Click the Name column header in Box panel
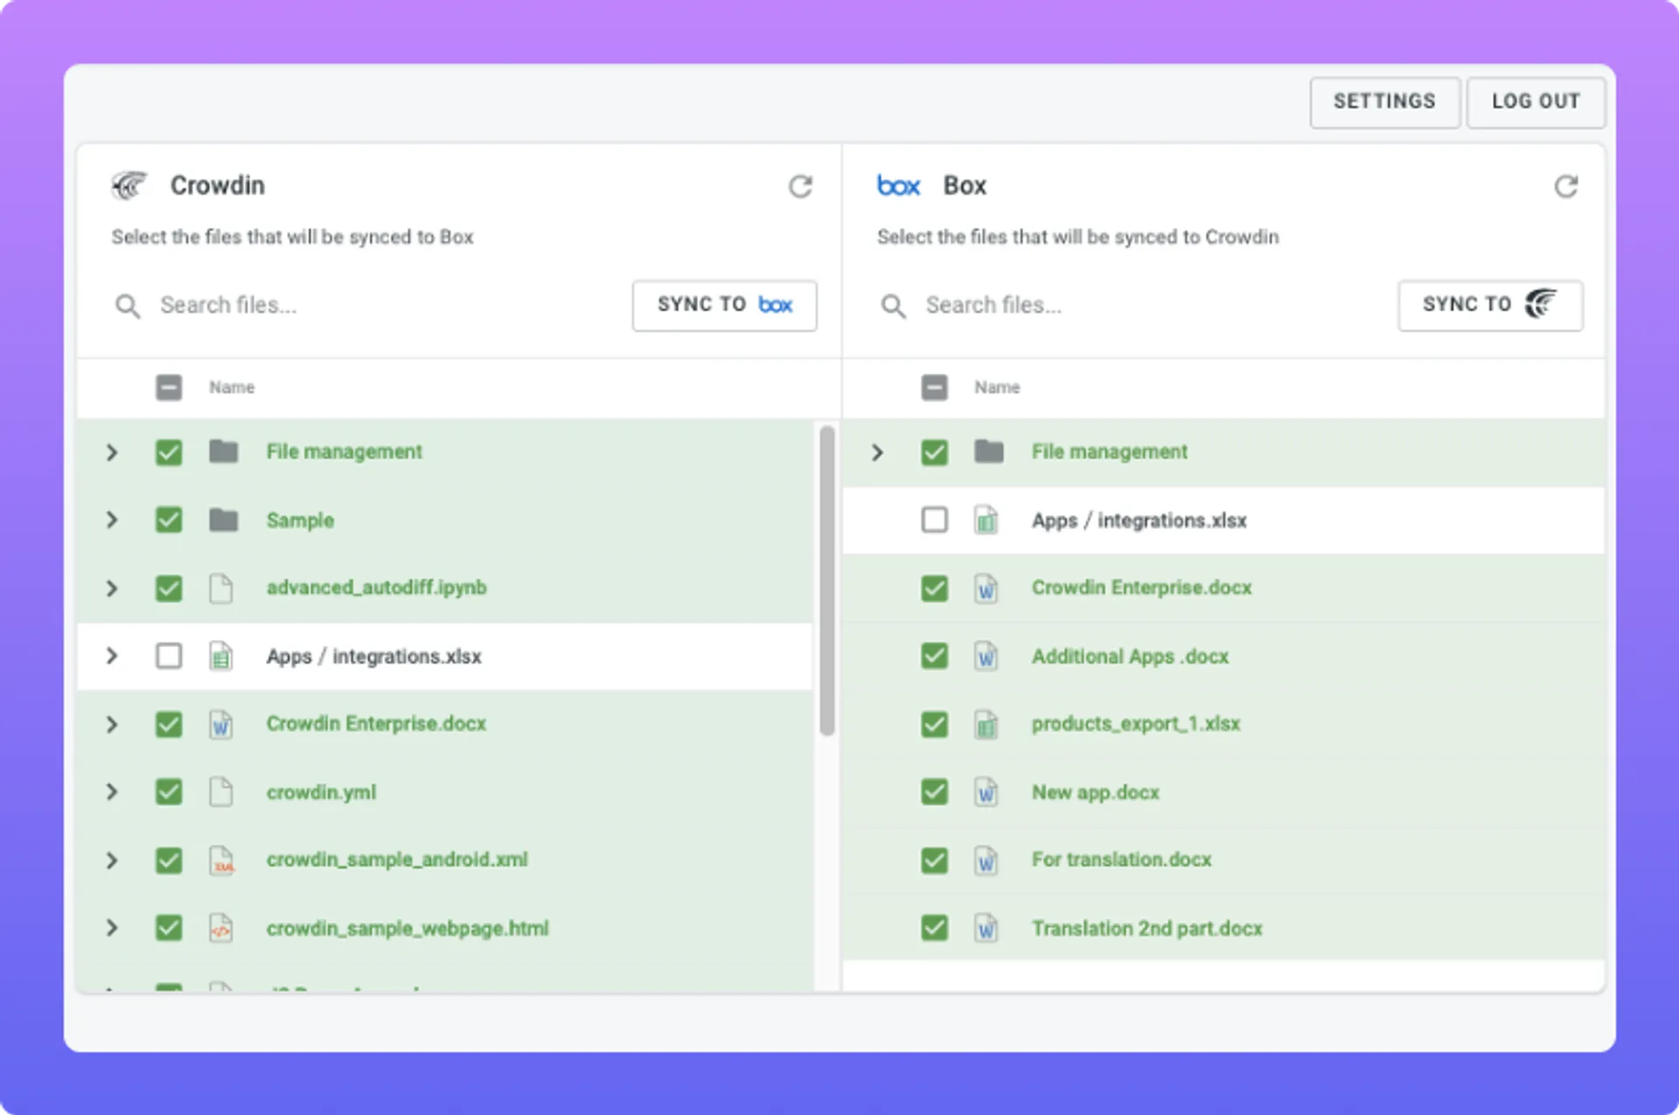The image size is (1679, 1115). point(997,387)
